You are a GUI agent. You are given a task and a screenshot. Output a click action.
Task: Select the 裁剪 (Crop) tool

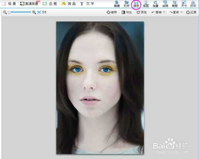pyautogui.click(x=175, y=4)
